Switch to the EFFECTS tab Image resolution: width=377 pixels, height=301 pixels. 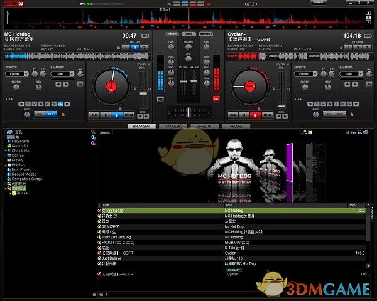(x=205, y=126)
